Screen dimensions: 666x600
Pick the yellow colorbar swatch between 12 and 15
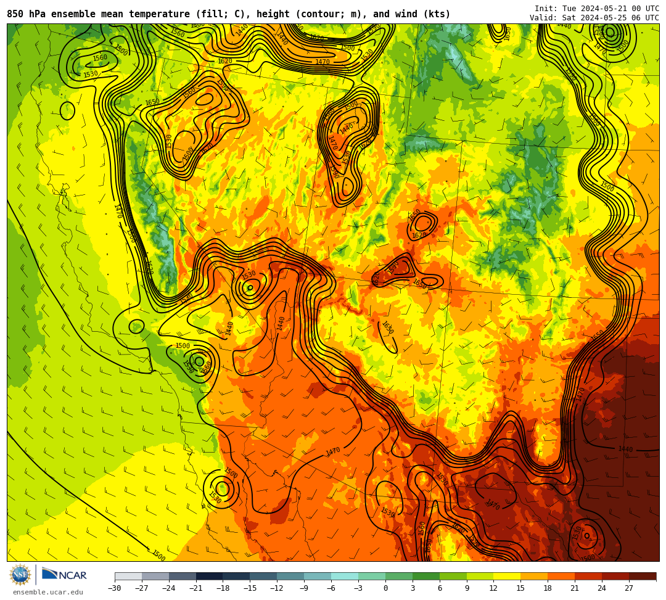tap(508, 576)
